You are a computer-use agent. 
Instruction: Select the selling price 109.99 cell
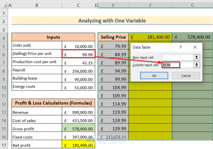point(113,95)
